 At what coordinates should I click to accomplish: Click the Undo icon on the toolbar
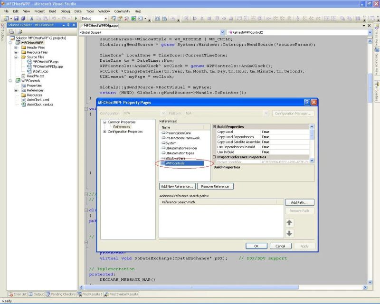[x=54, y=18]
